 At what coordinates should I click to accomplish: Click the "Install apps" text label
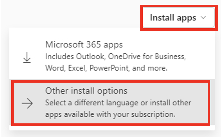tap(173, 18)
